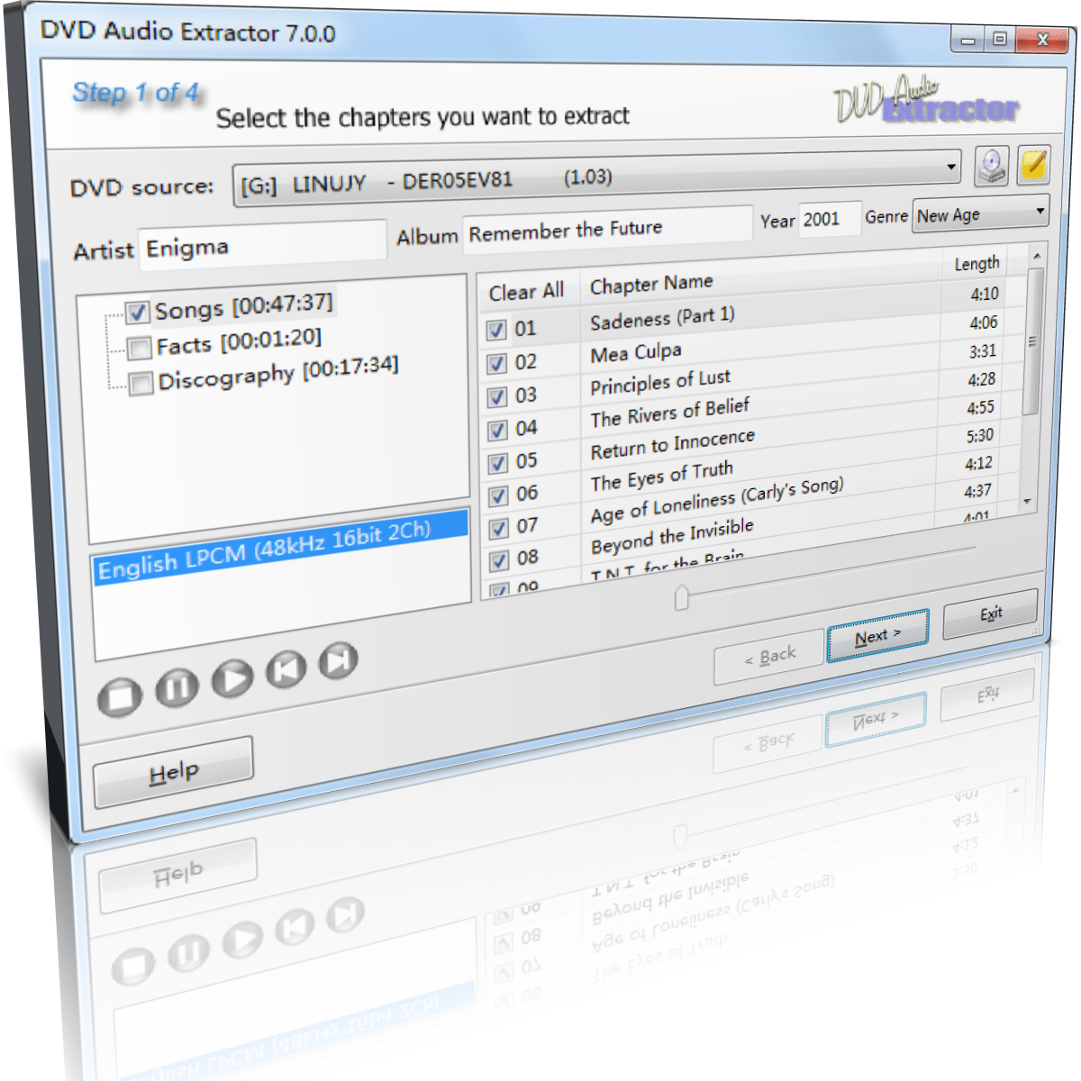Click the Stop playback button
The image size is (1081, 1081).
120,696
